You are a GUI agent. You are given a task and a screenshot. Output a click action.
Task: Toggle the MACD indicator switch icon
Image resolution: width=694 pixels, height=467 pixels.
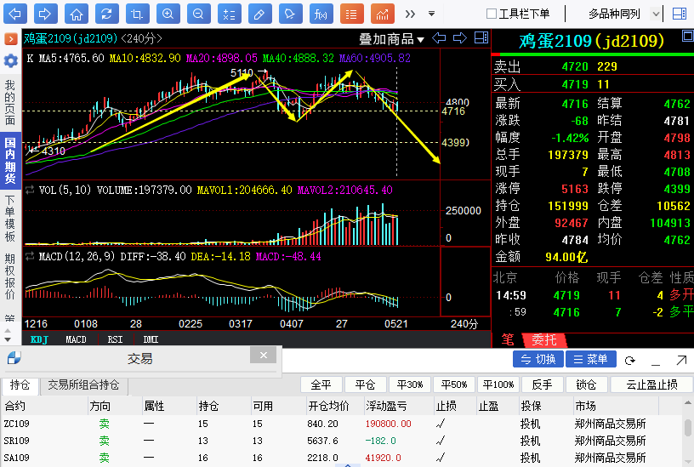tap(30, 256)
